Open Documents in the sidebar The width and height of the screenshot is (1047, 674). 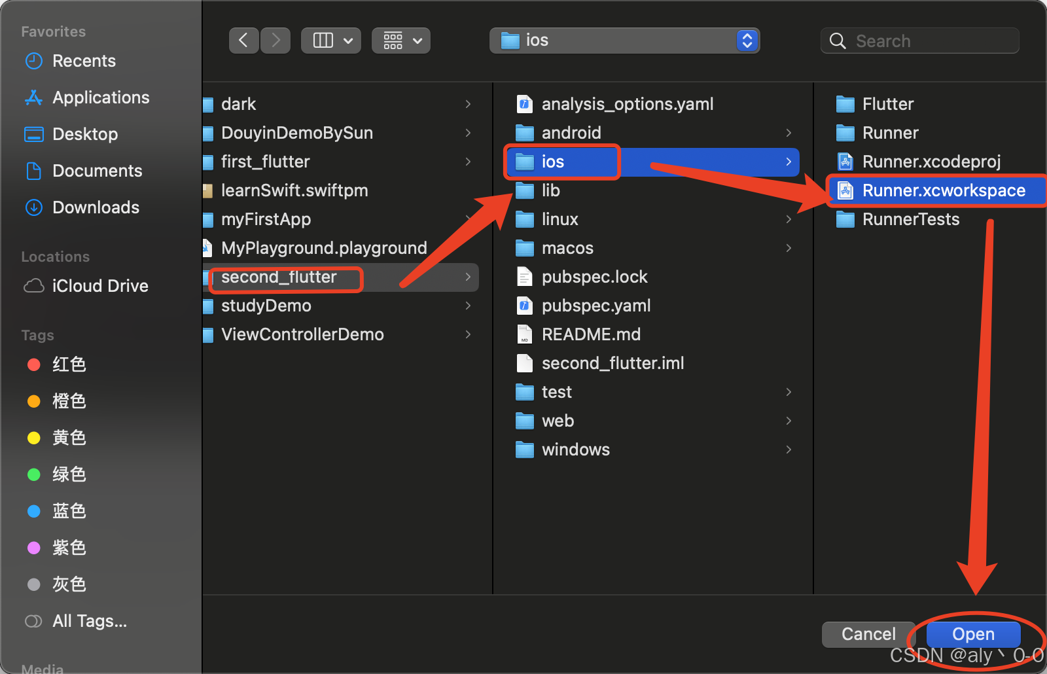point(97,171)
